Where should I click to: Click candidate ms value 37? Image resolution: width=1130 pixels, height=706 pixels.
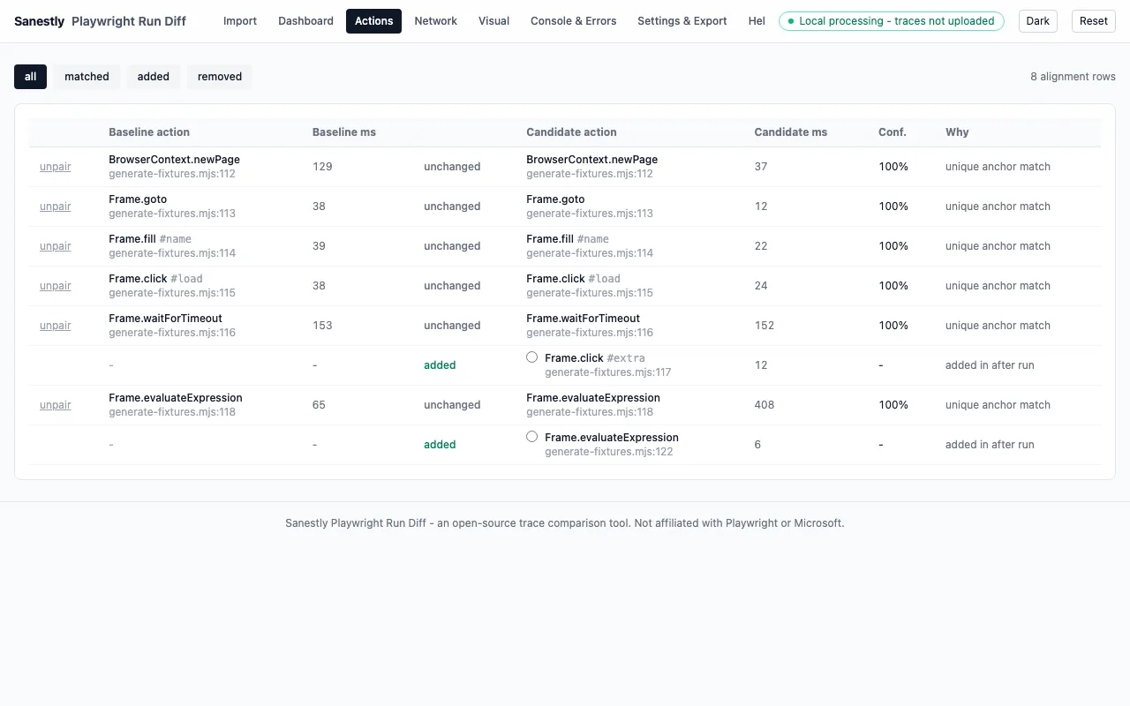point(761,167)
